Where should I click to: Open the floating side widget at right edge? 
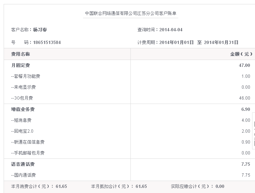coord(254,131)
